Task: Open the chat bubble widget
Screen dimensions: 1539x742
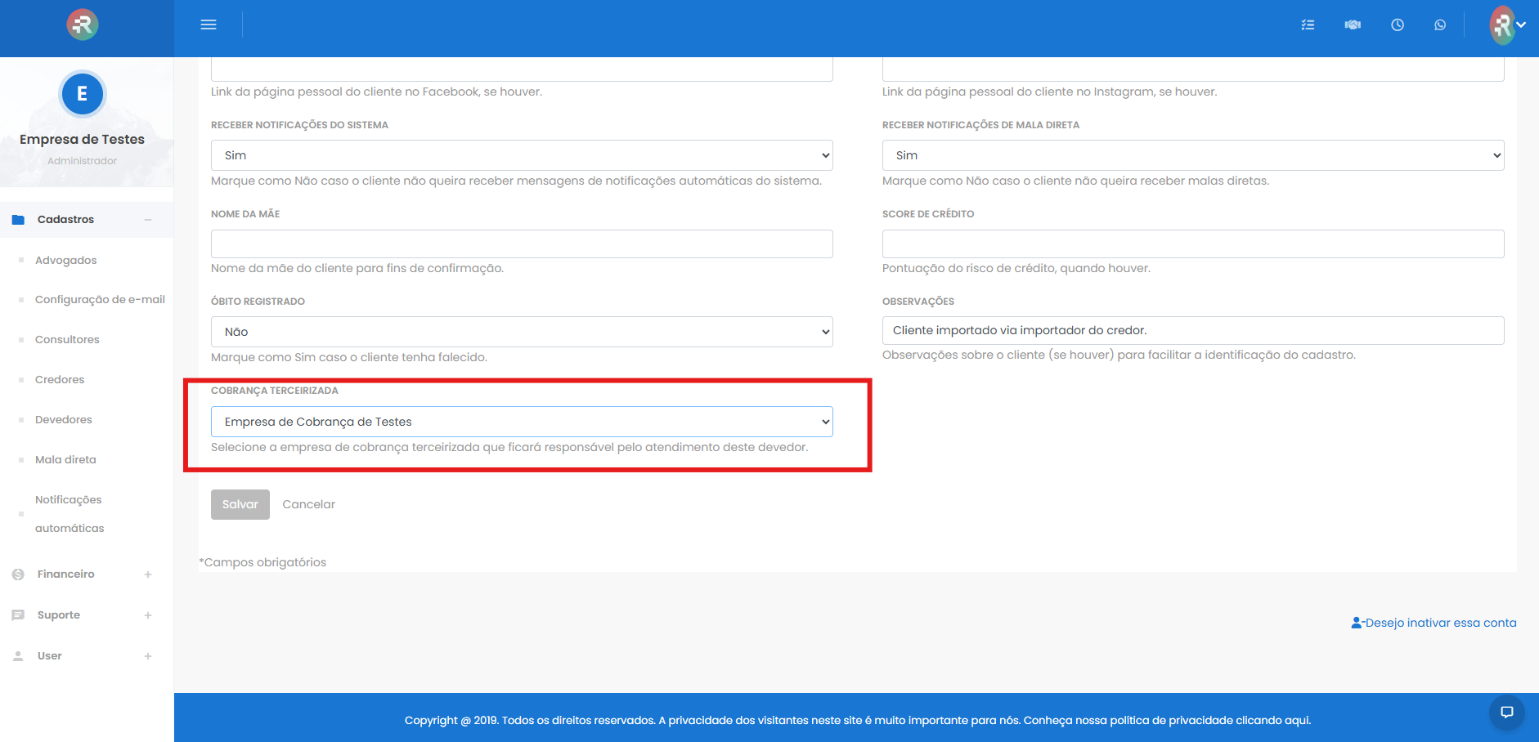Action: (x=1507, y=712)
